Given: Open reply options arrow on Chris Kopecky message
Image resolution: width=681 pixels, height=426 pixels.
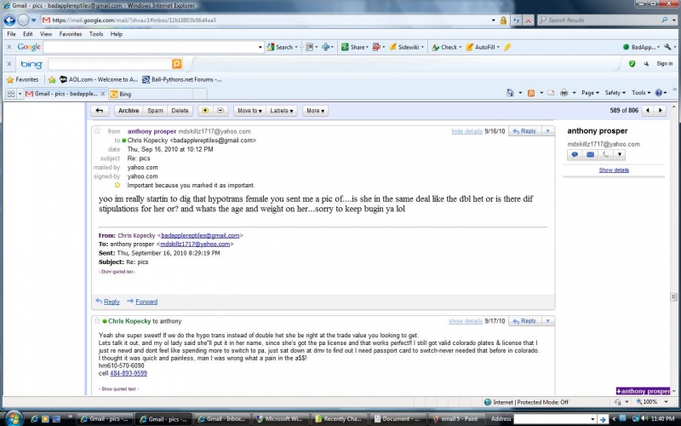Looking at the screenshot, I should (547, 321).
